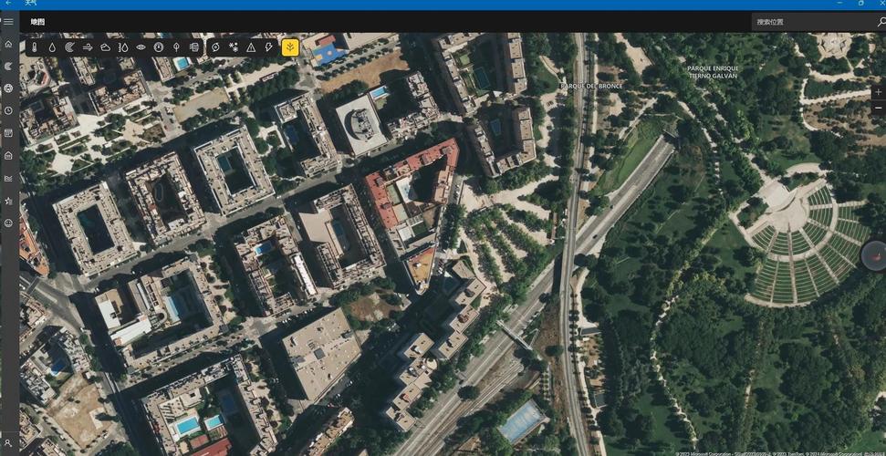This screenshot has height=456, width=886.
Task: Click the 搜索位置 search location field
Action: (812, 22)
